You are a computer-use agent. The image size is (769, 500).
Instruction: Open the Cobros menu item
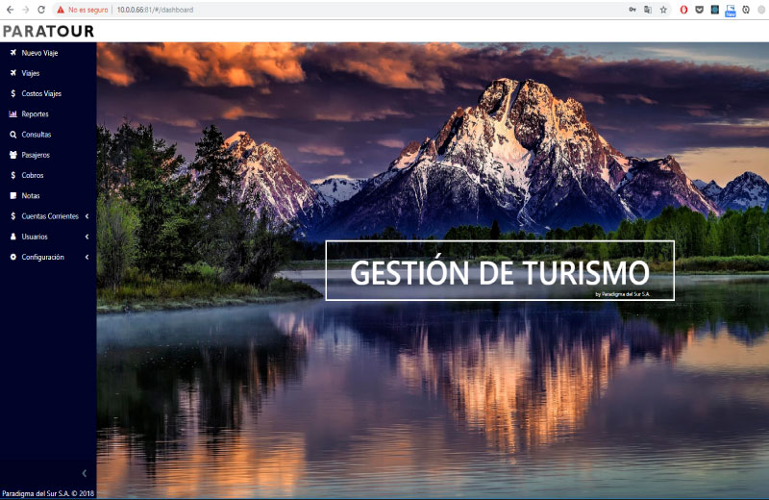coord(33,175)
